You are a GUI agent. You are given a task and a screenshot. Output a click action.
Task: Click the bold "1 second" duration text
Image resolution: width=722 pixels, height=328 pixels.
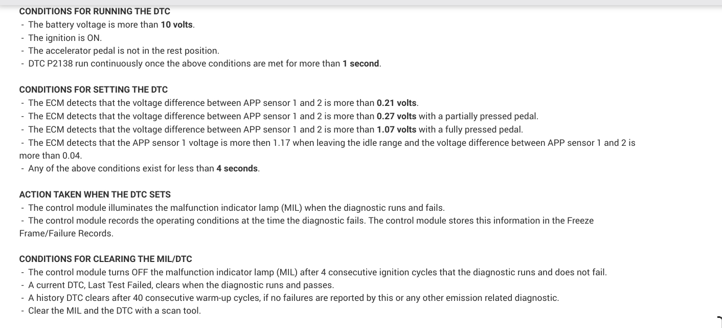tap(361, 63)
